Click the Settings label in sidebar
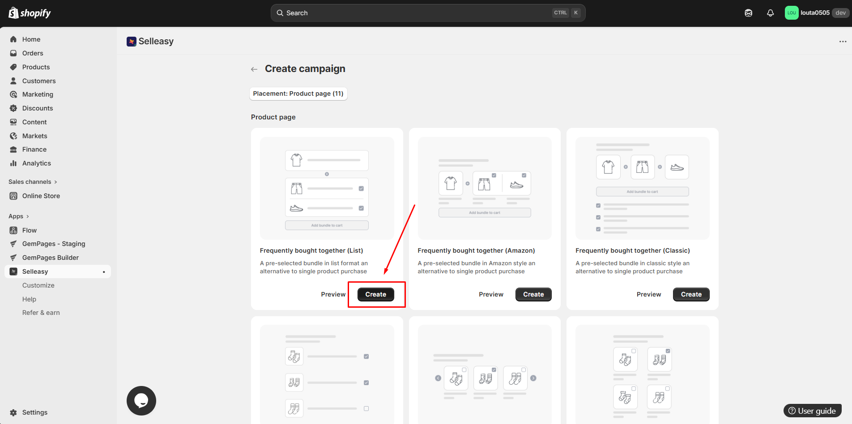This screenshot has width=852, height=424. click(x=35, y=412)
